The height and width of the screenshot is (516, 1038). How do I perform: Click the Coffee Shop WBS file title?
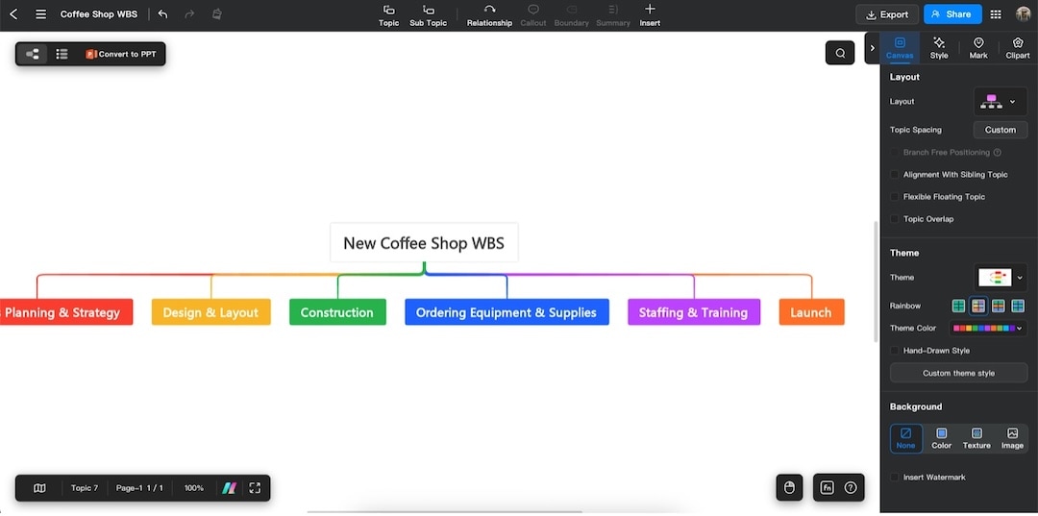pos(99,13)
